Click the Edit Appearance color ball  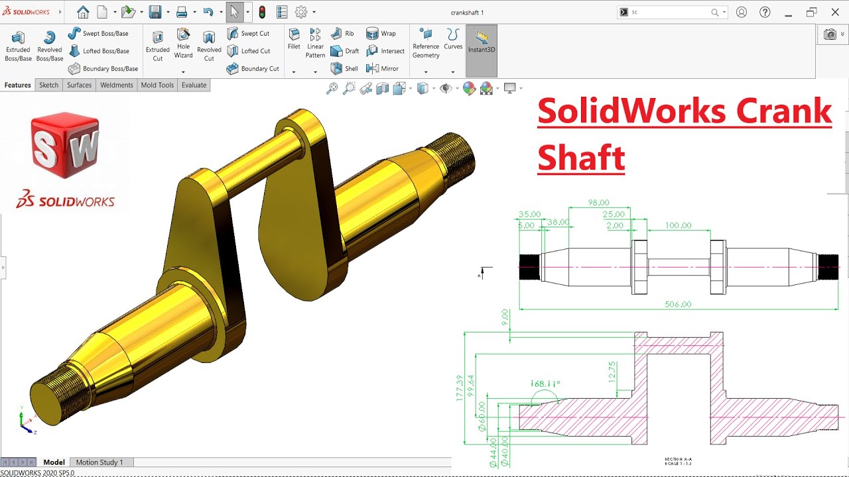click(x=469, y=88)
